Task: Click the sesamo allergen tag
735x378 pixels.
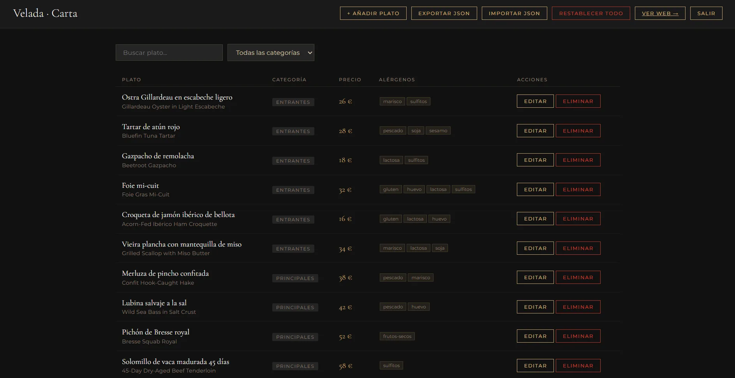Action: tap(438, 131)
